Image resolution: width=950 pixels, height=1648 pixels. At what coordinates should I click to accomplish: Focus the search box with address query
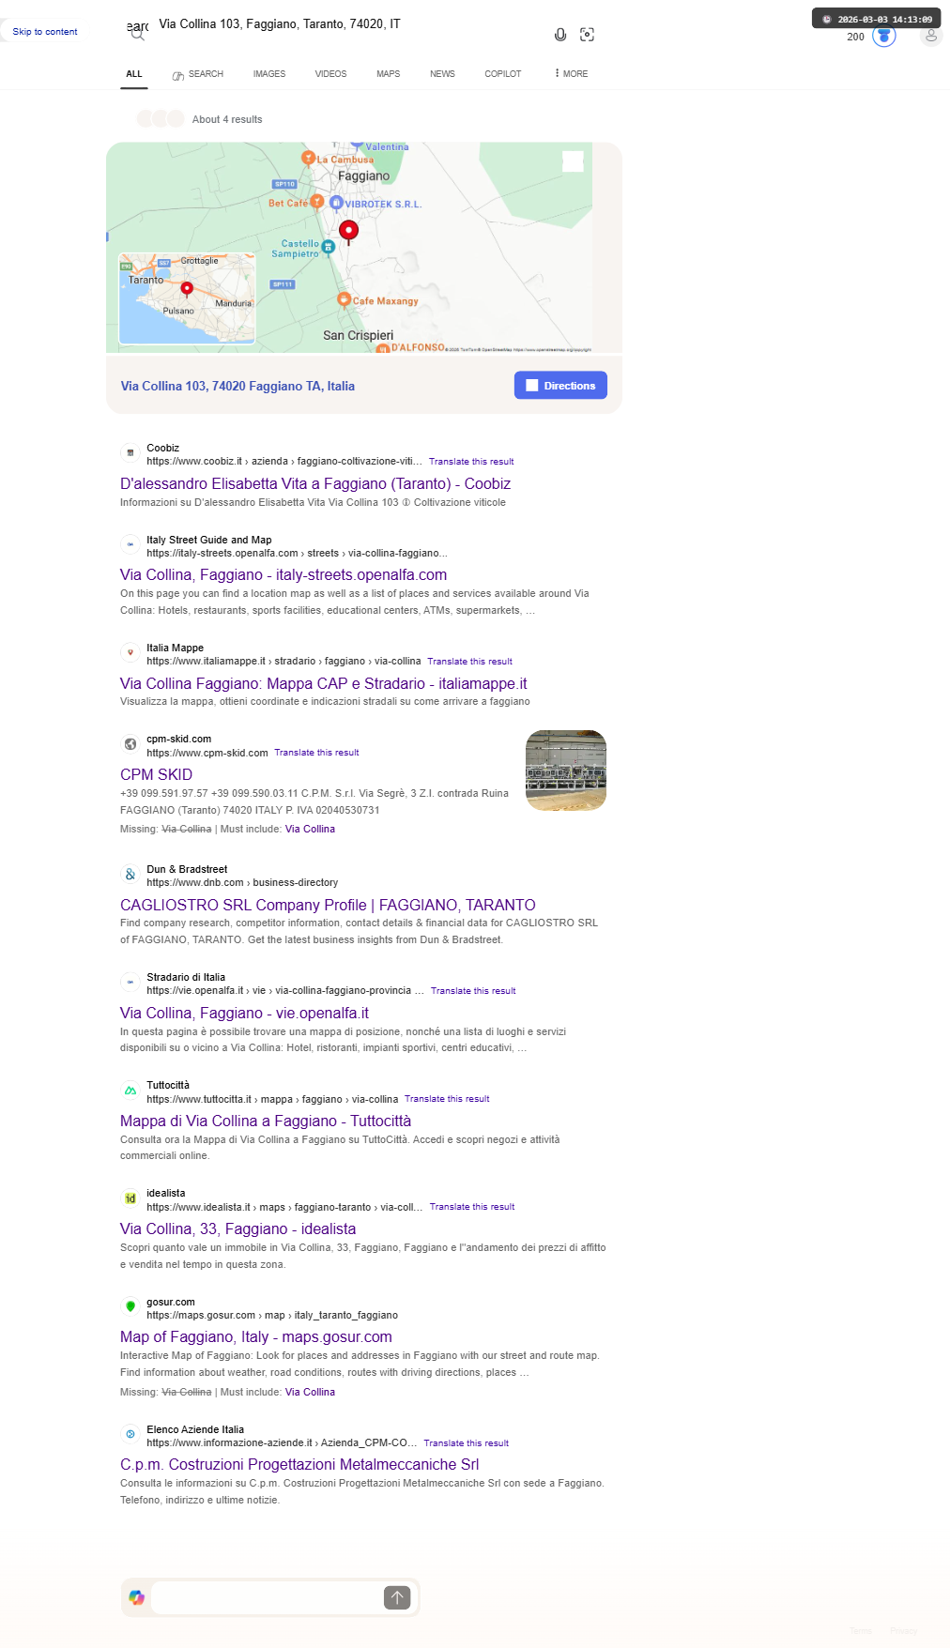(347, 24)
